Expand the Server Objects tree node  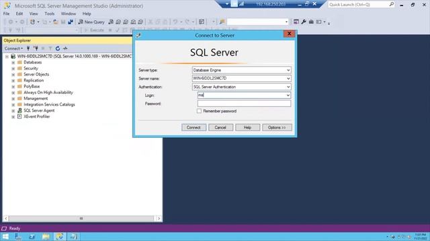[13, 74]
